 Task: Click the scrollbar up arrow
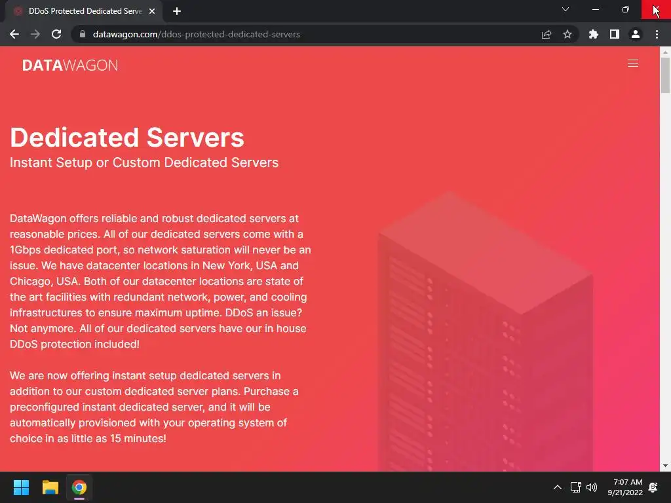point(665,52)
